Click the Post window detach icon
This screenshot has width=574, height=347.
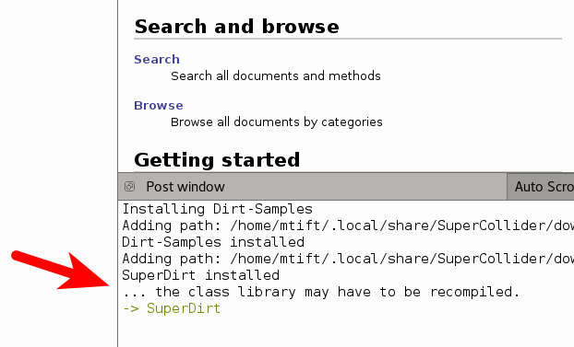(x=129, y=187)
